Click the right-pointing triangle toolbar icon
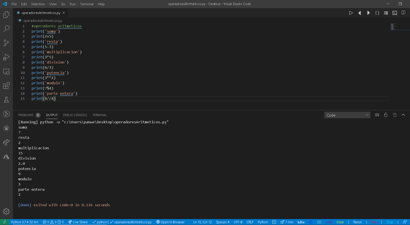This screenshot has height=225, width=410. 368,13
